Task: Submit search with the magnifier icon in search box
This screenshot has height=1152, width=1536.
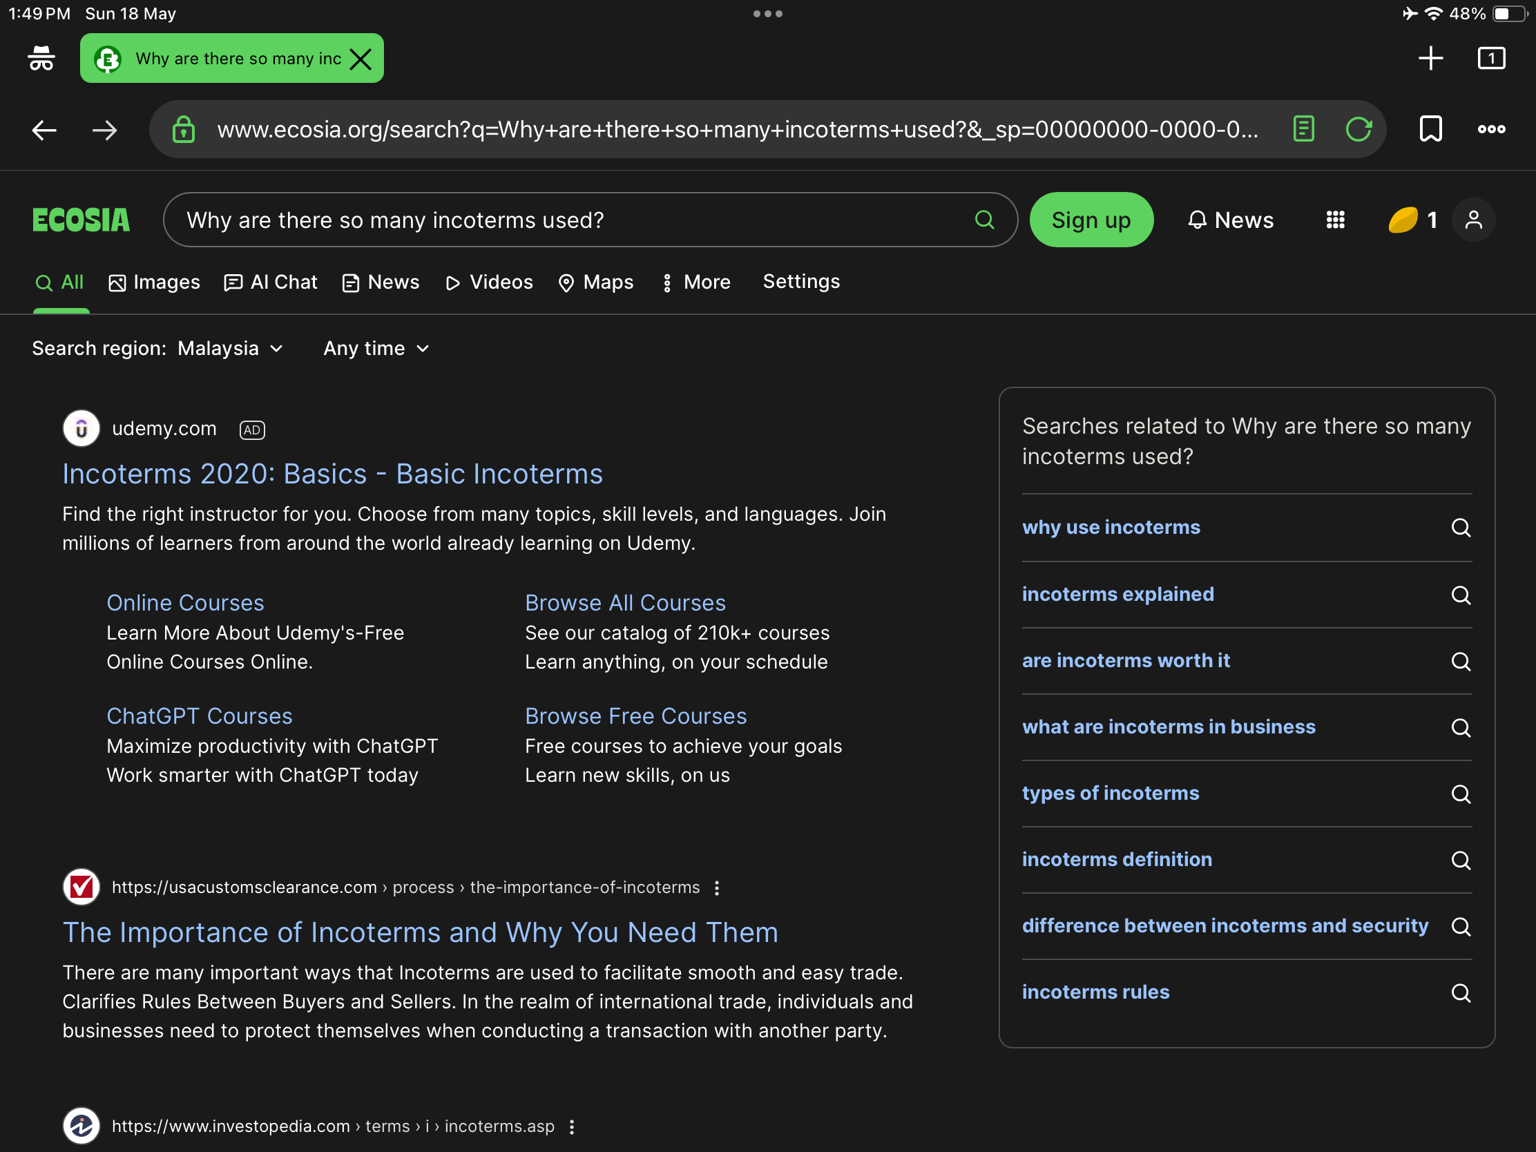Action: pyautogui.click(x=985, y=220)
